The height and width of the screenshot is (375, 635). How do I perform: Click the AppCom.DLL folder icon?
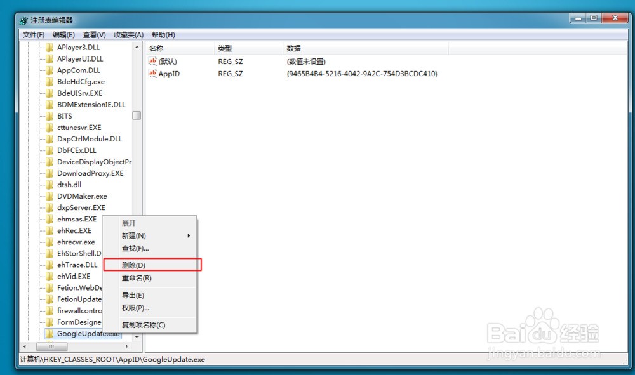coord(50,70)
